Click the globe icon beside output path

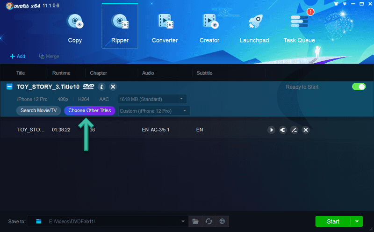coord(222,222)
